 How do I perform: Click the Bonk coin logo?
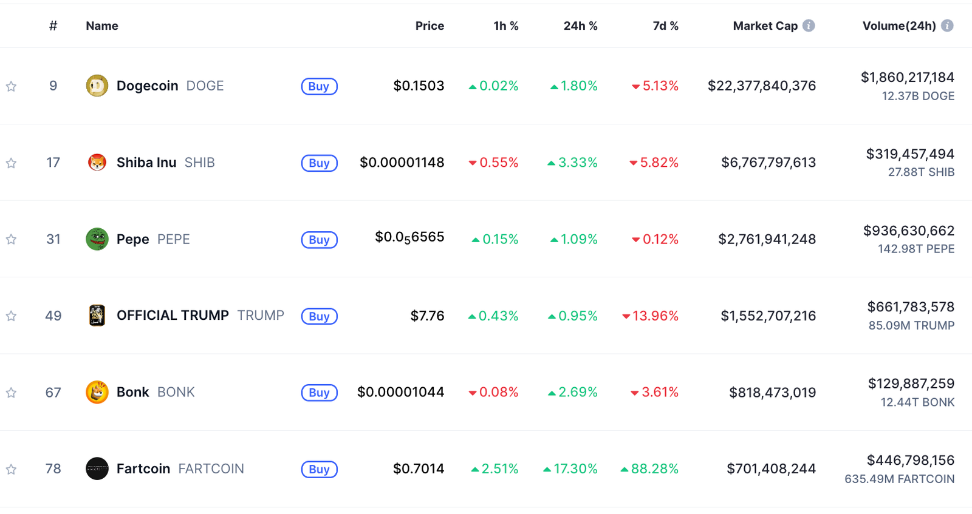(x=97, y=392)
